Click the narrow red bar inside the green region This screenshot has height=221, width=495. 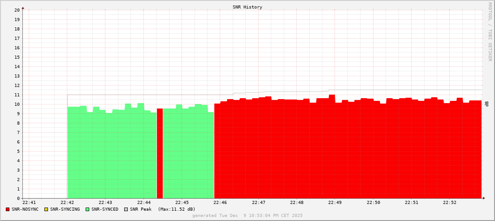coord(160,152)
